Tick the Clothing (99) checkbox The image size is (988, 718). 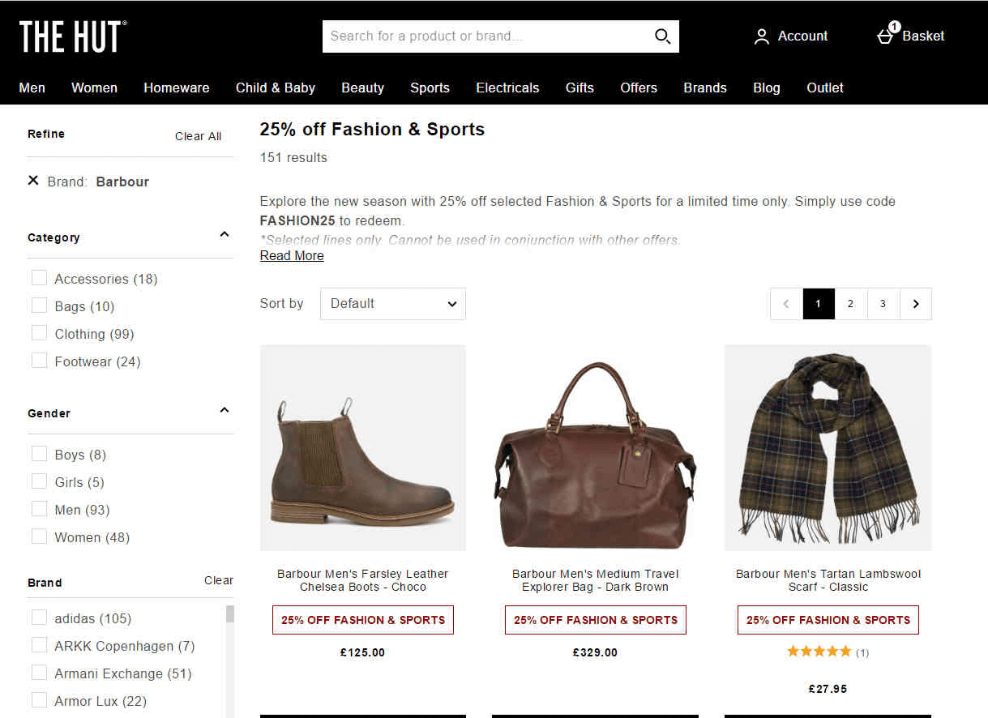[x=39, y=333]
